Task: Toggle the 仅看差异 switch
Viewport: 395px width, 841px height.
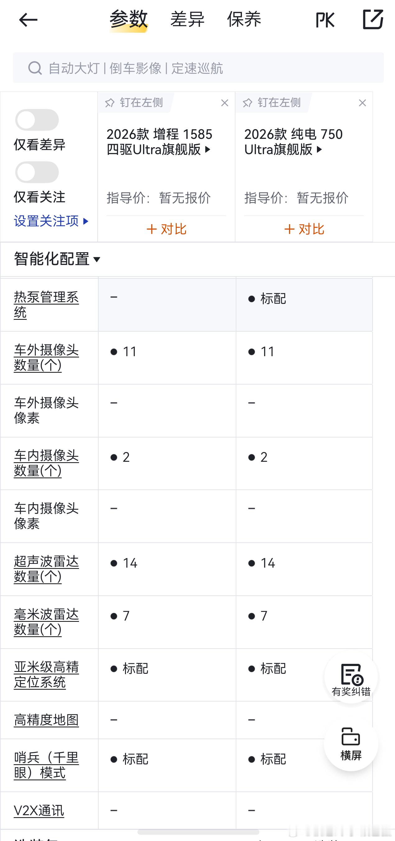Action: coord(37,120)
